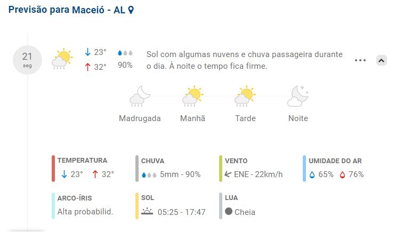Select the day 21 seg date circle
This screenshot has width=395, height=232.
tap(27, 60)
